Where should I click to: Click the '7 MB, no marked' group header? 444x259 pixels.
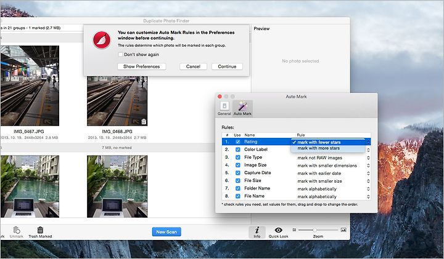click(117, 148)
